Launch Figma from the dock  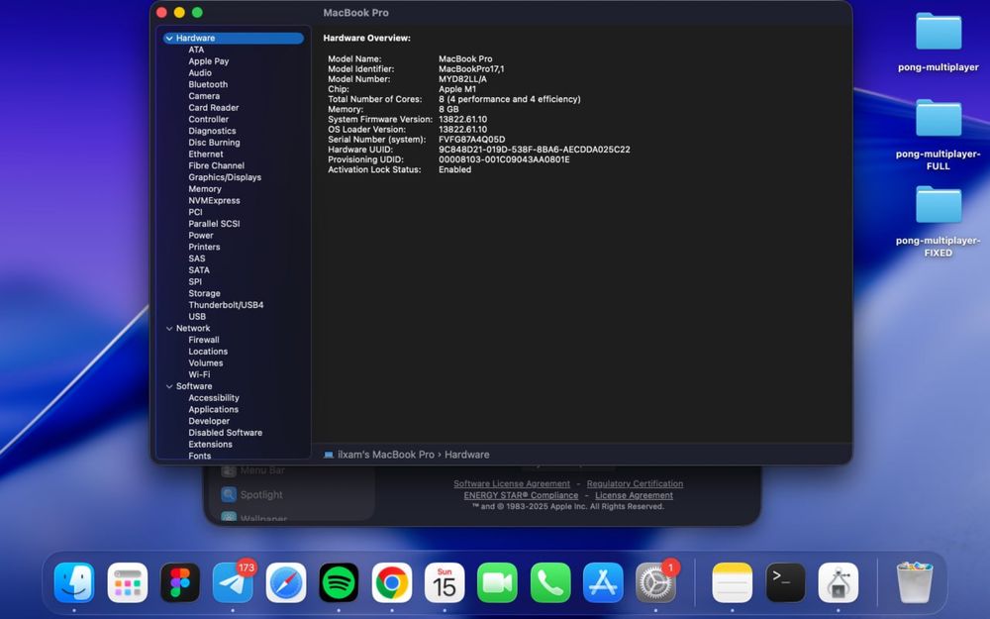180,582
